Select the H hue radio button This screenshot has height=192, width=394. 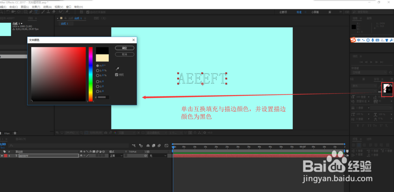(x=97, y=66)
